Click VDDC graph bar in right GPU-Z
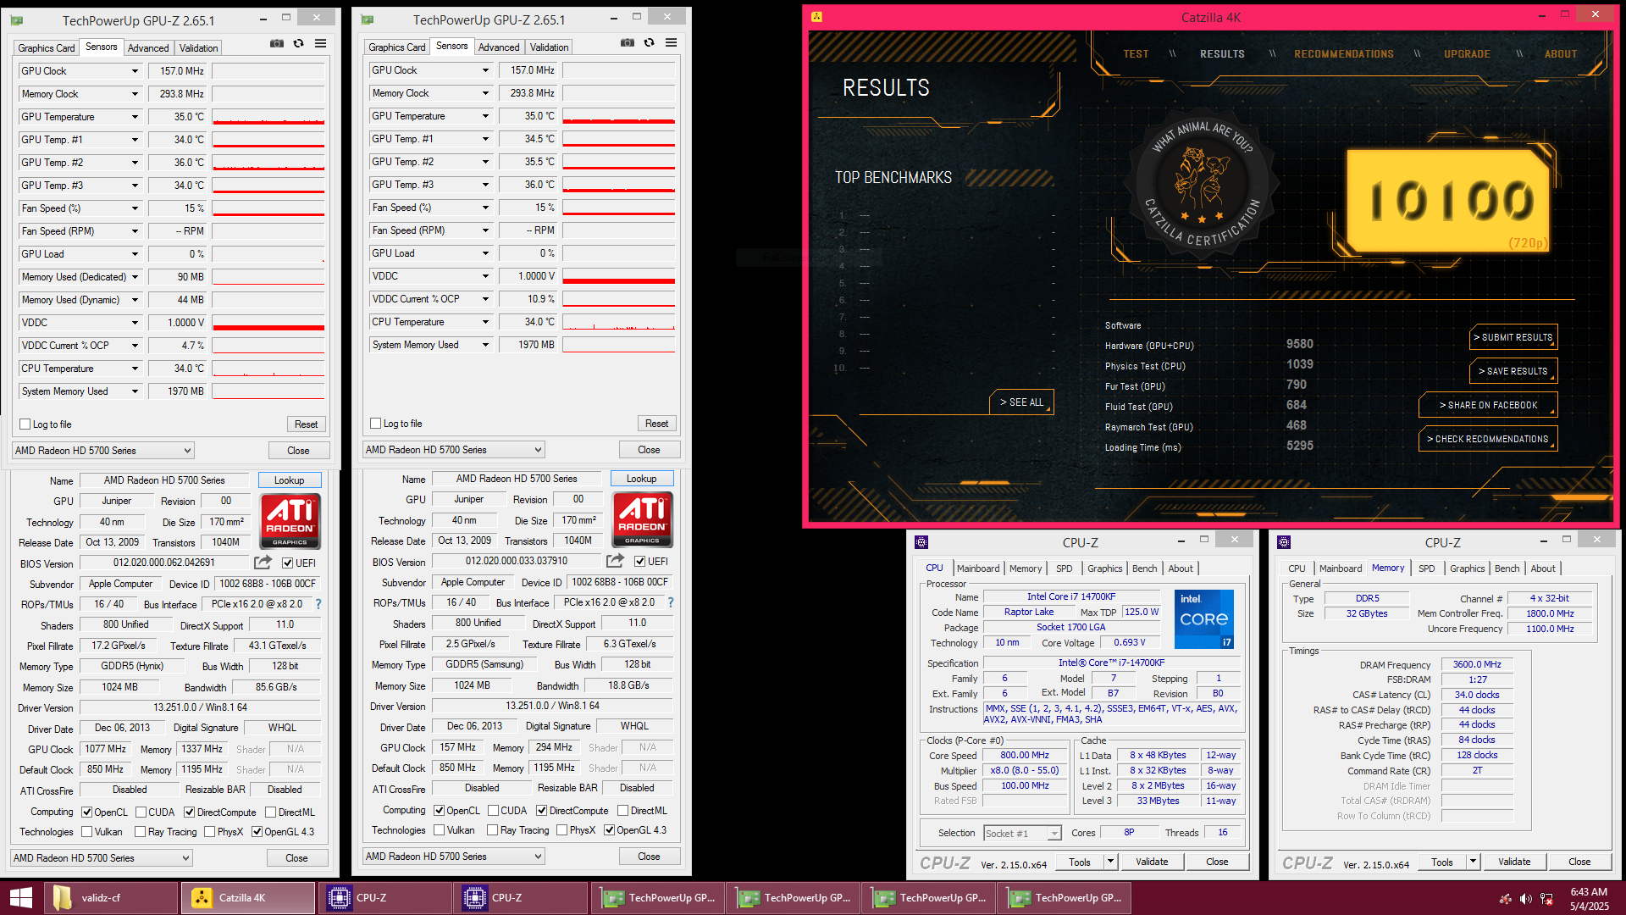The width and height of the screenshot is (1626, 915). [x=619, y=276]
